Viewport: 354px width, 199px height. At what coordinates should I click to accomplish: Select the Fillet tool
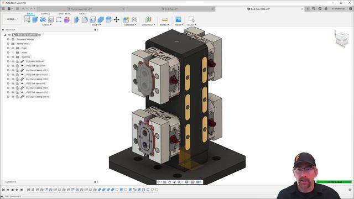pos(85,19)
